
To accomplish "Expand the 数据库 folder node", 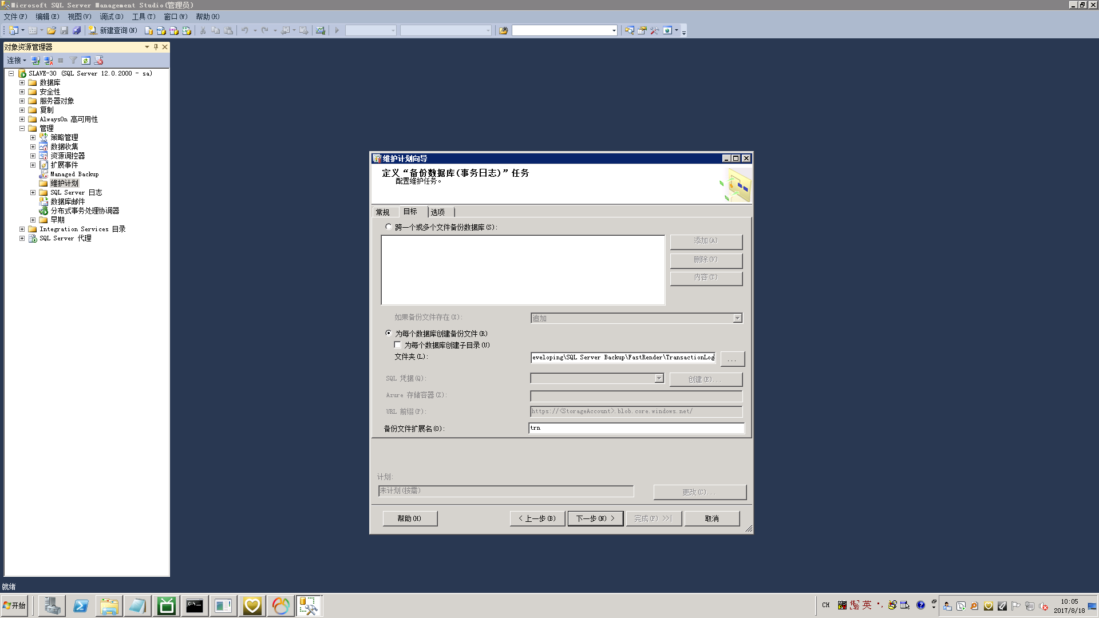I will (x=22, y=83).
